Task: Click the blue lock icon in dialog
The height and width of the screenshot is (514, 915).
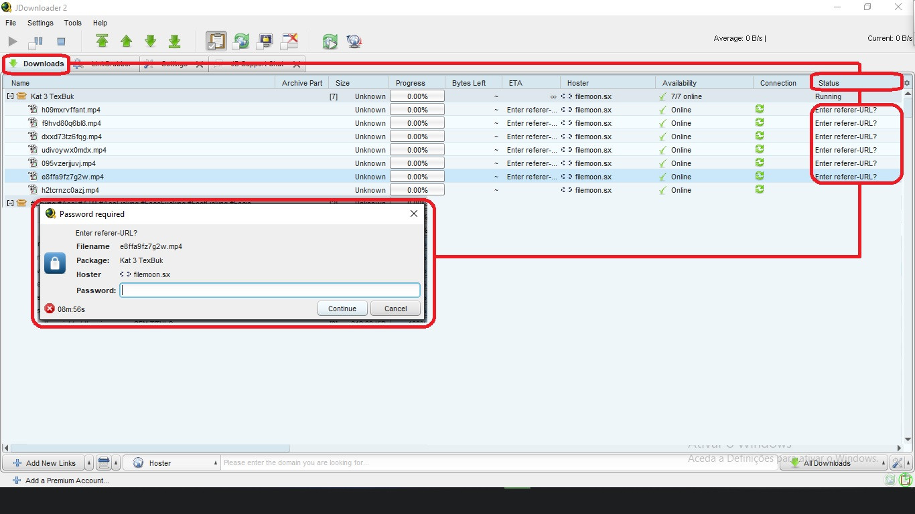Action: pos(55,263)
